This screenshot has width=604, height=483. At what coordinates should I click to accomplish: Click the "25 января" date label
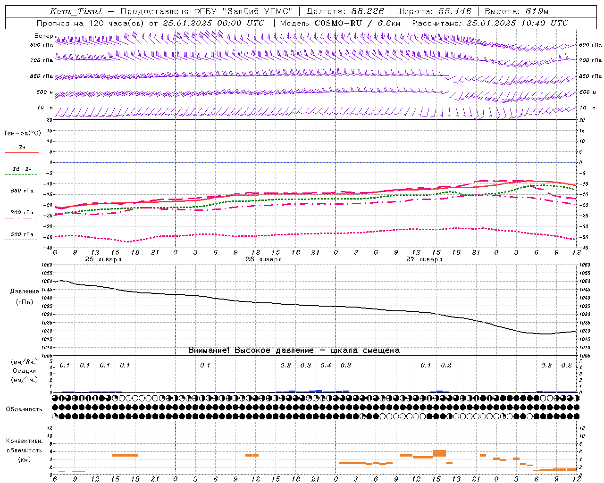click(103, 259)
